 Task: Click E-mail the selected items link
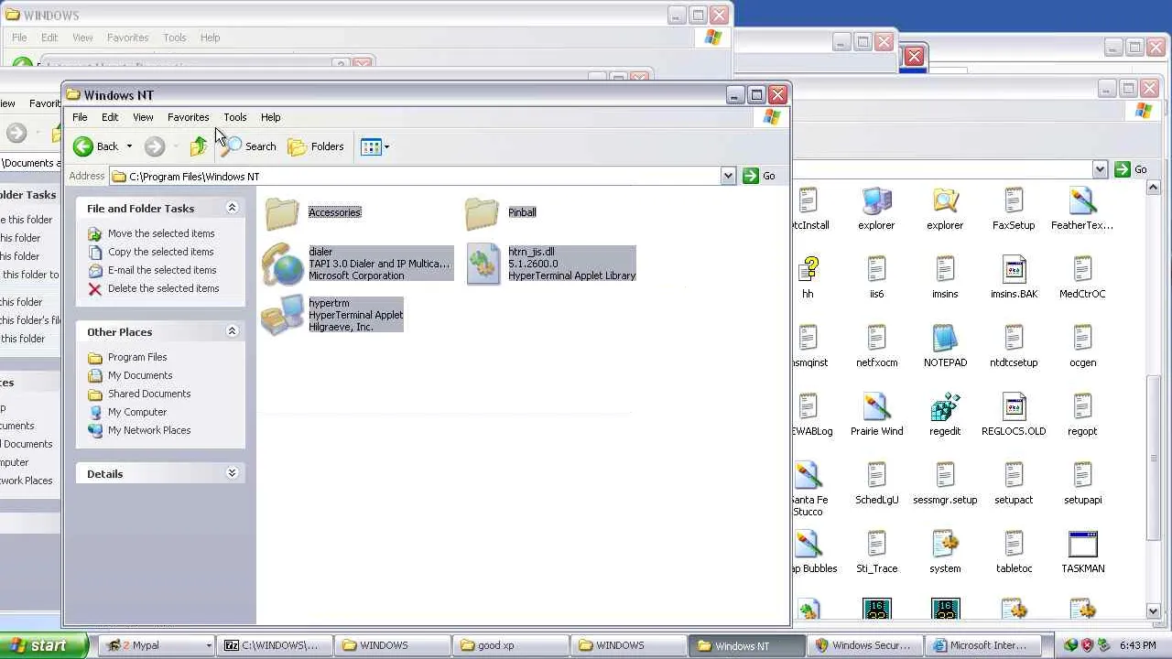click(x=162, y=270)
